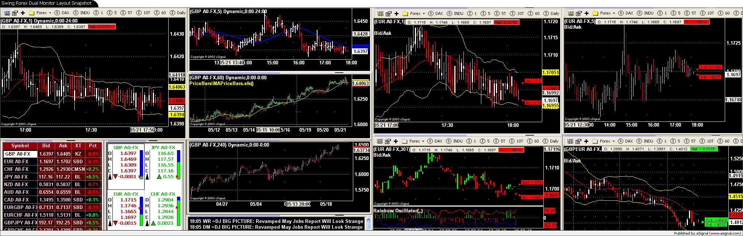Screen dimensions: 743x236
Task: Open the properties icon in the GBPEUR chart toolbar
Action: pyautogui.click(x=578, y=141)
